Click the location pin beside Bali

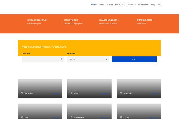point(22,117)
